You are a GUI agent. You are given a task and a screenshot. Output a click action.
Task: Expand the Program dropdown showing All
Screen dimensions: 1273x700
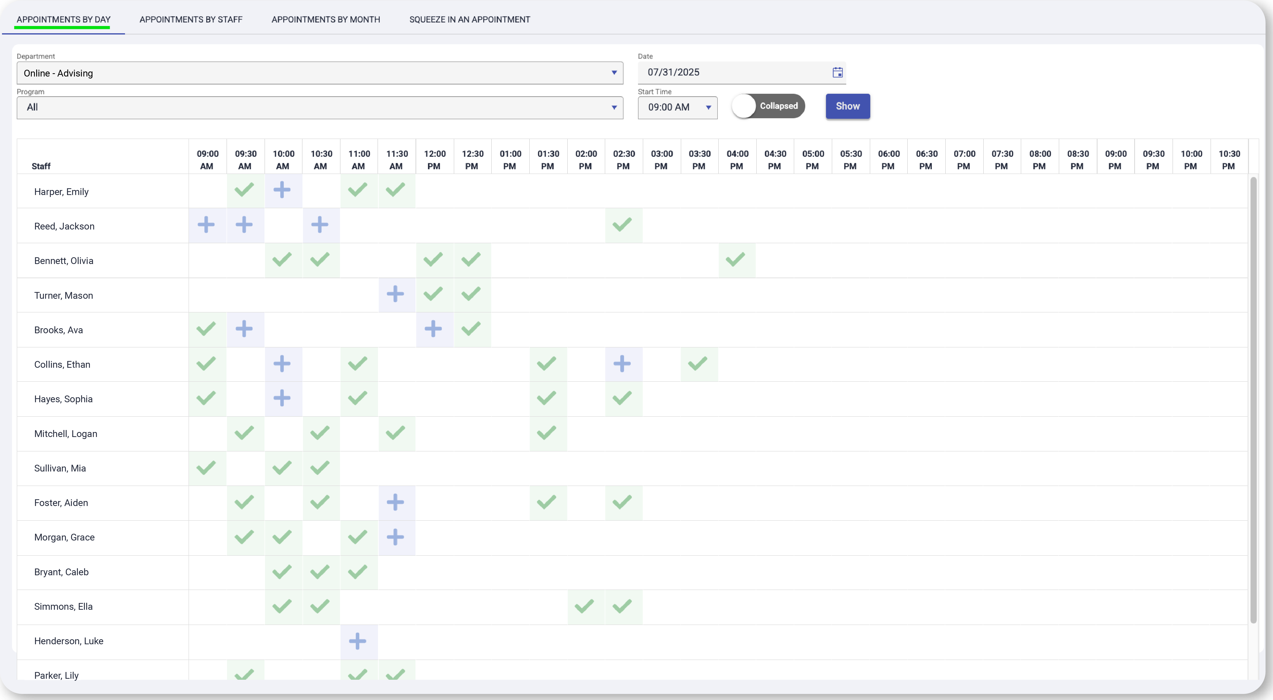tap(319, 108)
